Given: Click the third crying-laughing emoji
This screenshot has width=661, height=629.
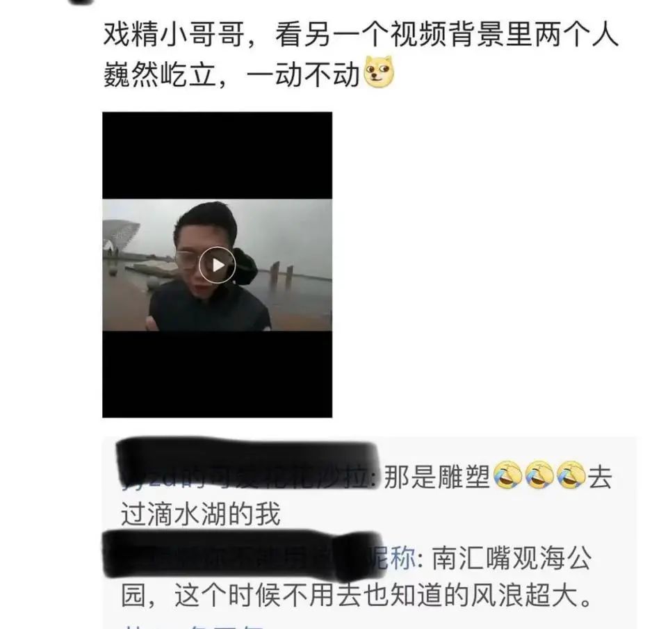Looking at the screenshot, I should coord(571,476).
